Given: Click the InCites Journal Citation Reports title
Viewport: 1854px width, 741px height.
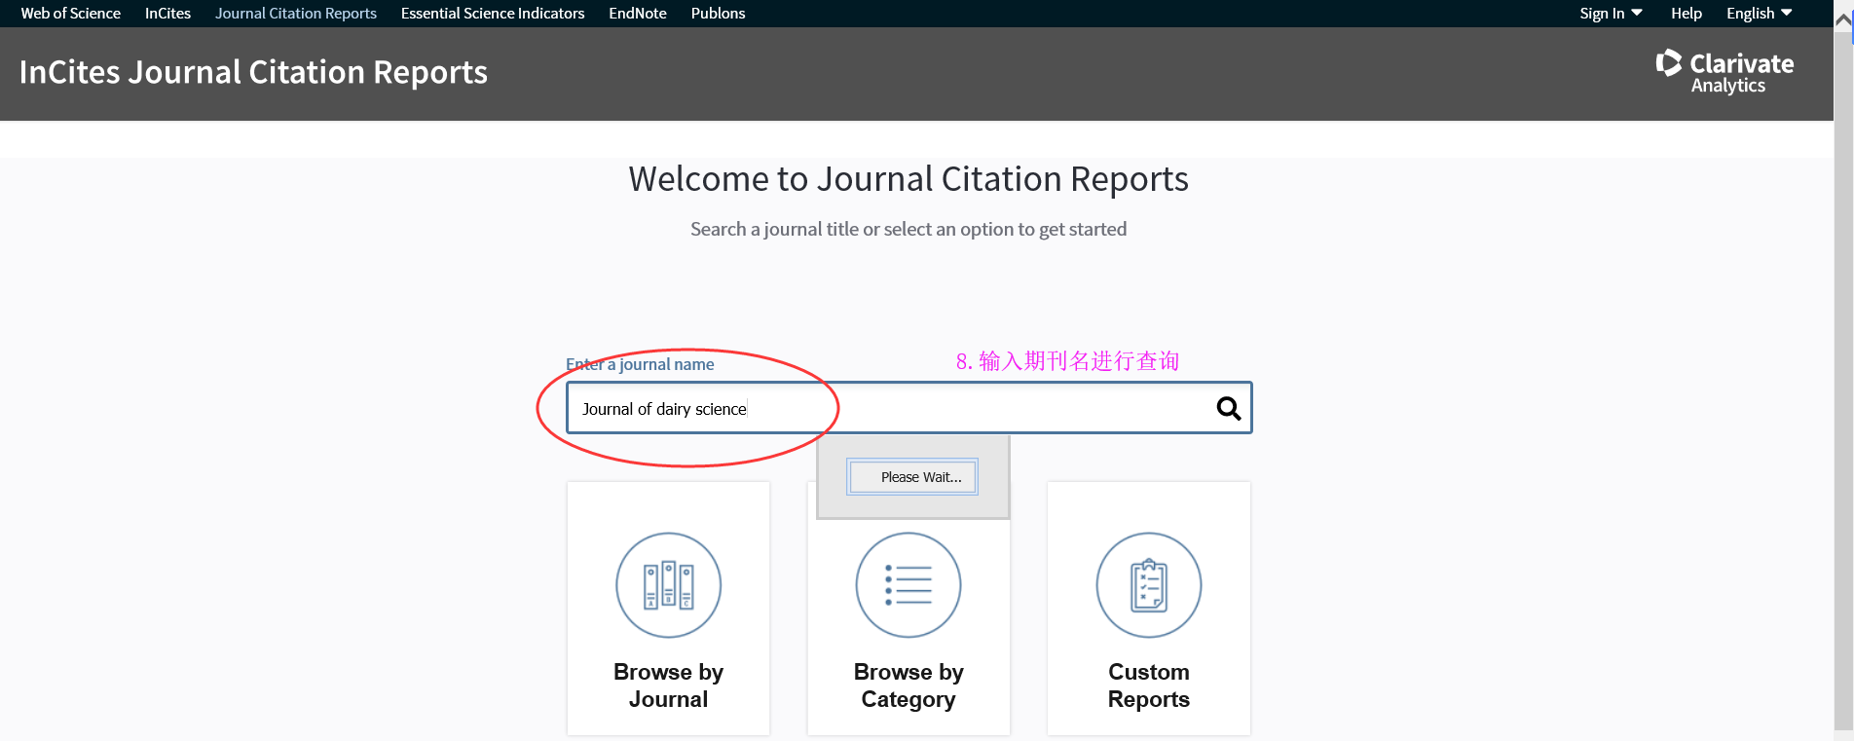Looking at the screenshot, I should pyautogui.click(x=253, y=72).
